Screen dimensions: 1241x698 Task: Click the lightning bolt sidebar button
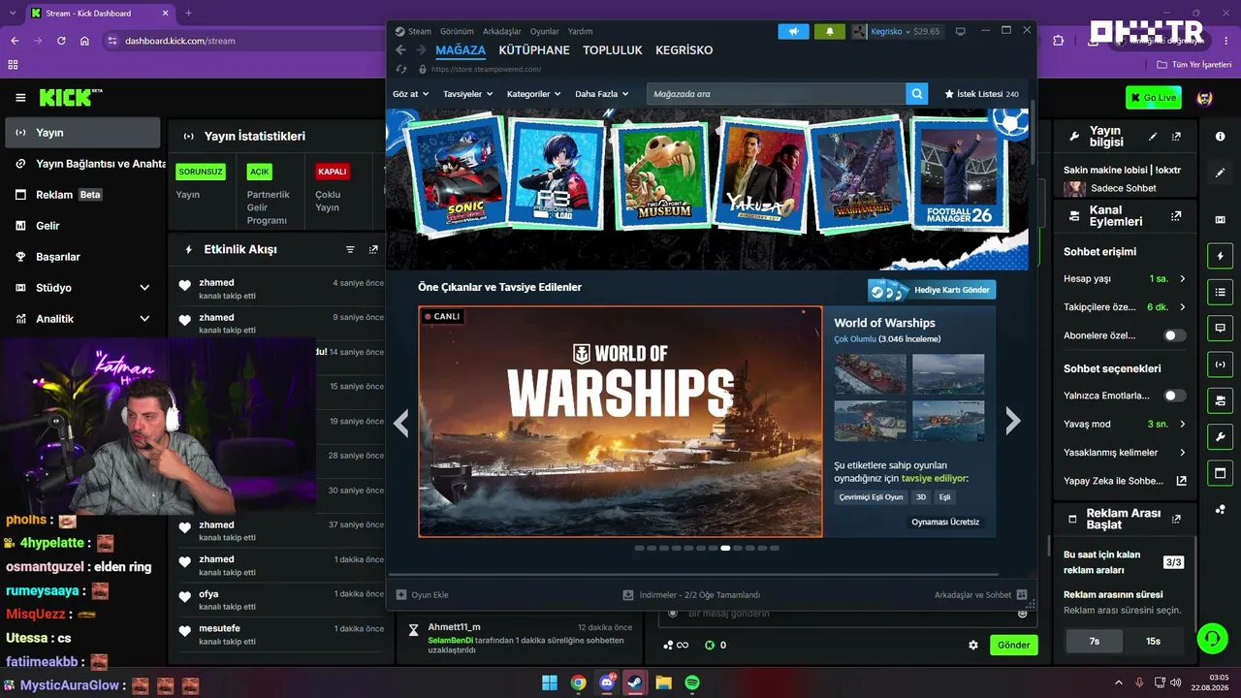[x=1220, y=256]
